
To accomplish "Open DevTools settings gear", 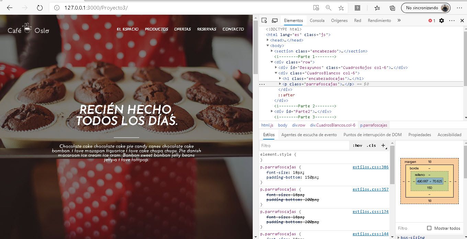I will pyautogui.click(x=442, y=21).
